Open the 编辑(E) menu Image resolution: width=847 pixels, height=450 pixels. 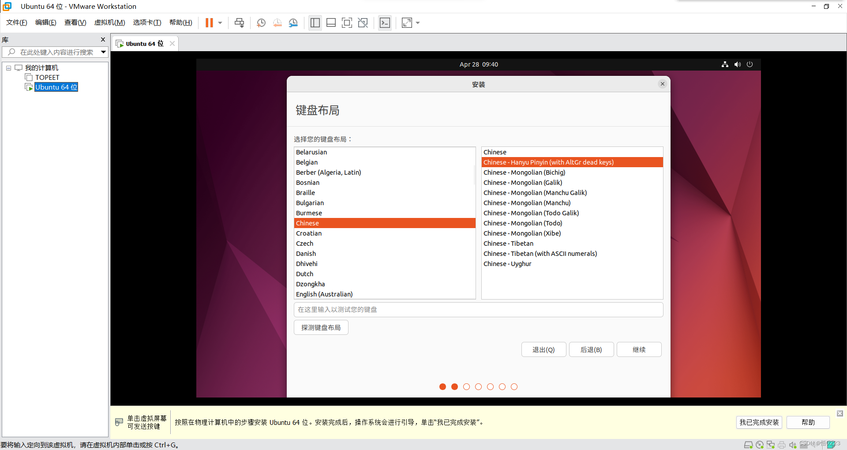point(46,22)
